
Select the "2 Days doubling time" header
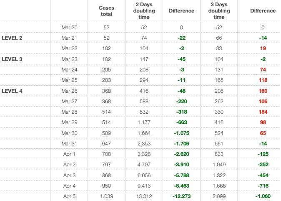(144, 10)
